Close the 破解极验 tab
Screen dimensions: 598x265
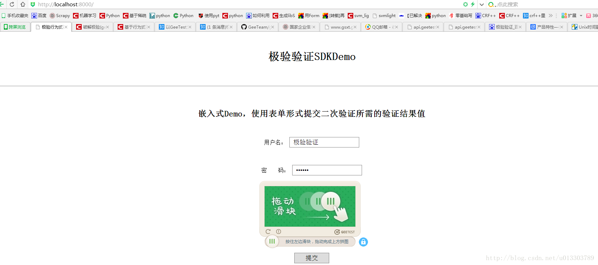[108, 27]
